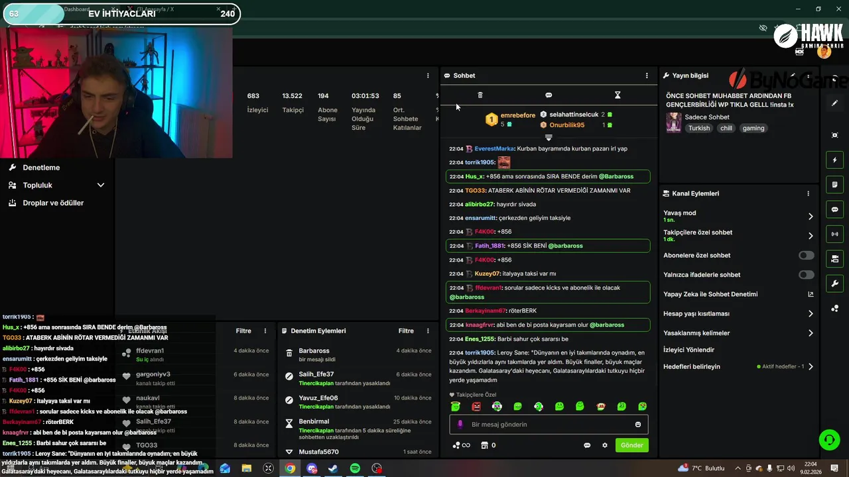This screenshot has height=477, width=849.
Task: Select the first green halo emote
Action: click(456, 406)
